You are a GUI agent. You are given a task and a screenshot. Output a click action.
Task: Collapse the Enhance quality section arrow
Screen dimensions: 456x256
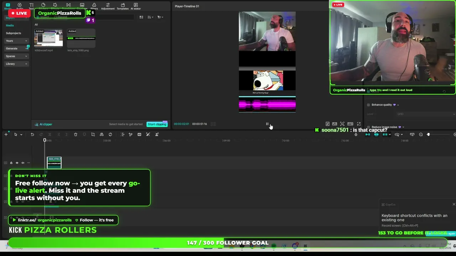click(x=398, y=105)
